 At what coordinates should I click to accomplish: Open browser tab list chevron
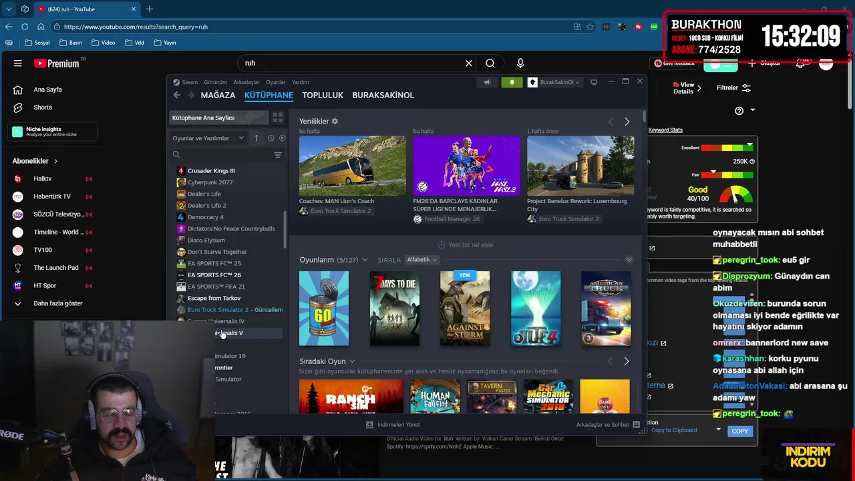(x=9, y=9)
